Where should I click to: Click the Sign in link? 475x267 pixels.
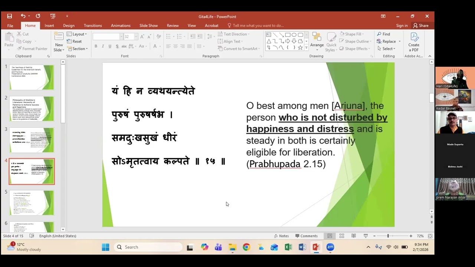coord(402,26)
